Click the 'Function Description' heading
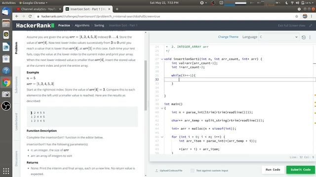316x177 pixels. pos(41,131)
